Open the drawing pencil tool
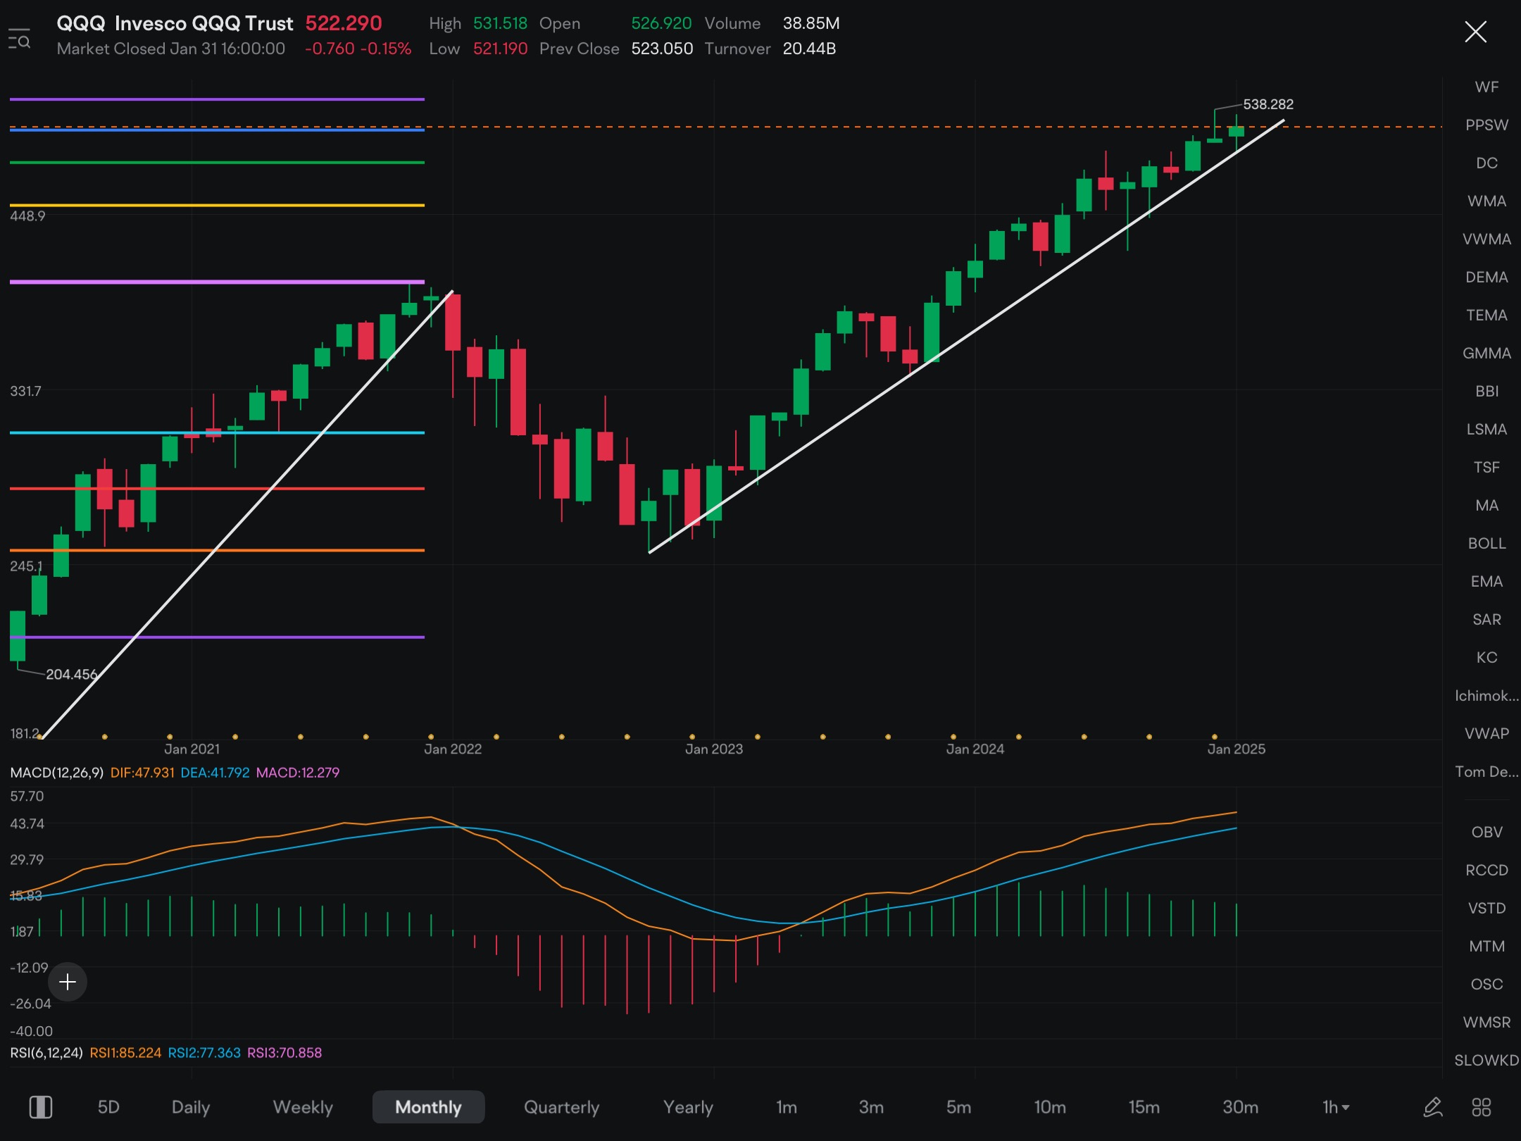The height and width of the screenshot is (1141, 1521). (1433, 1107)
